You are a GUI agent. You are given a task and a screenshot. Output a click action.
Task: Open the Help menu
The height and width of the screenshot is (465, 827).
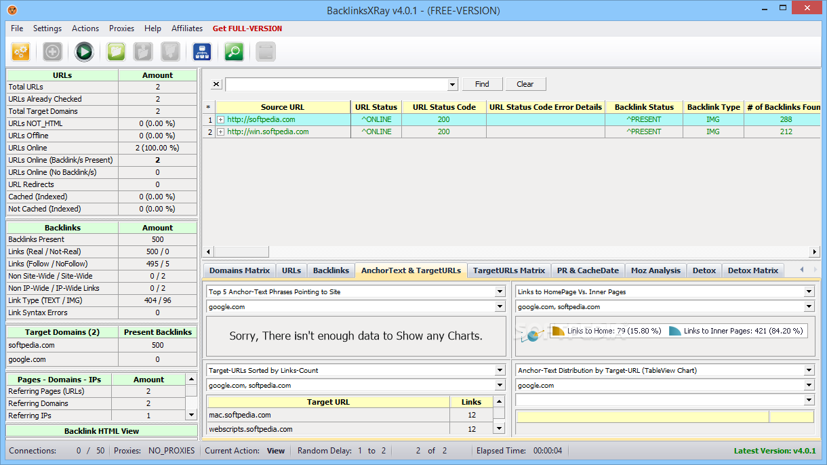point(153,28)
